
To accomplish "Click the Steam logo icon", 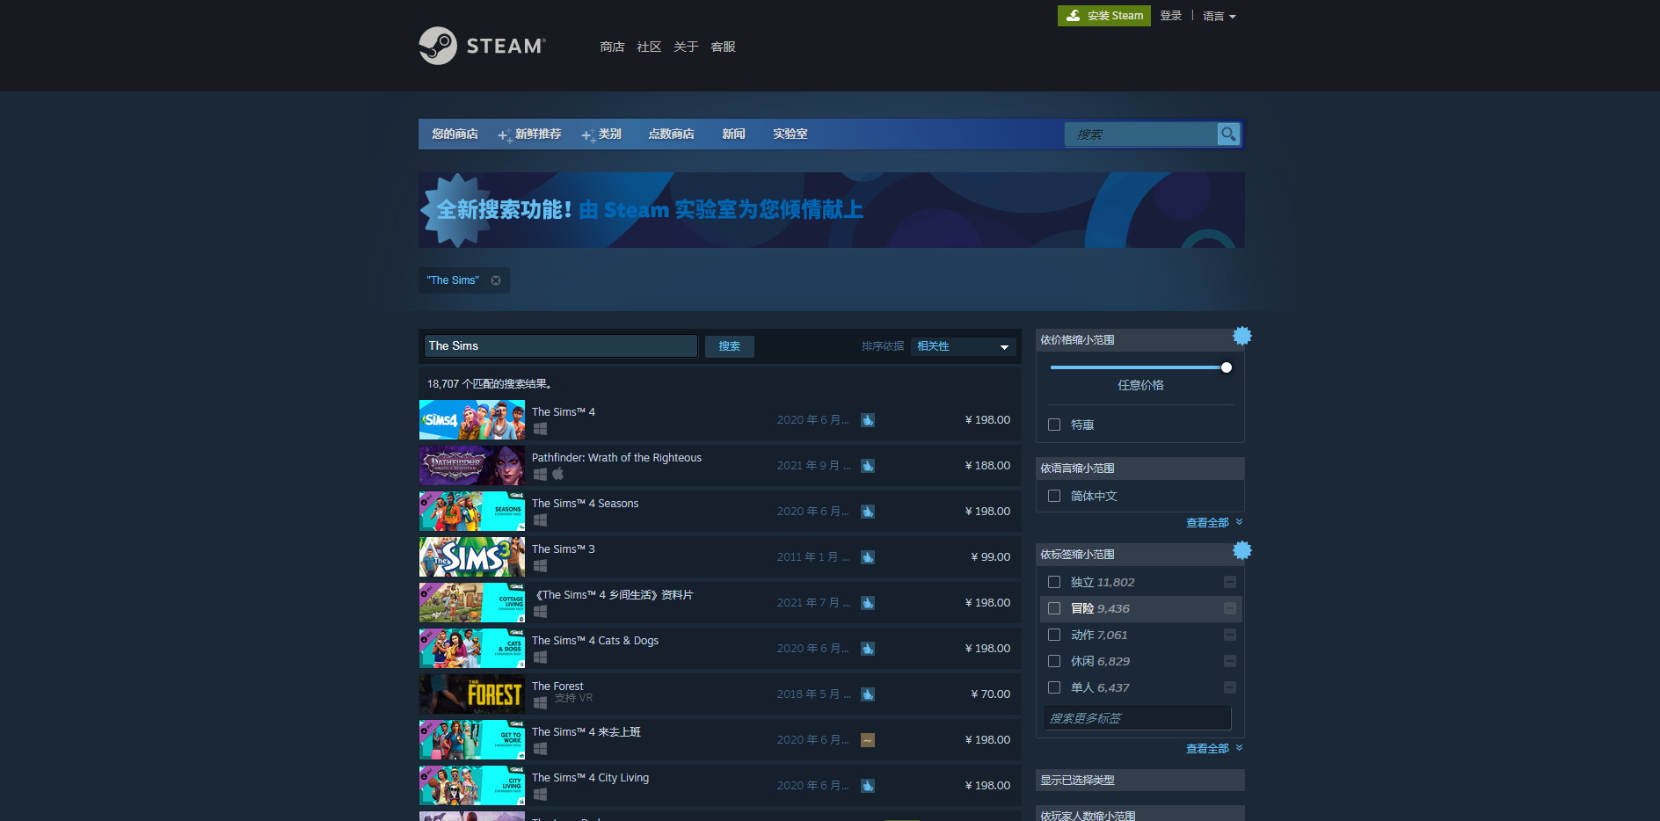I will pos(438,46).
